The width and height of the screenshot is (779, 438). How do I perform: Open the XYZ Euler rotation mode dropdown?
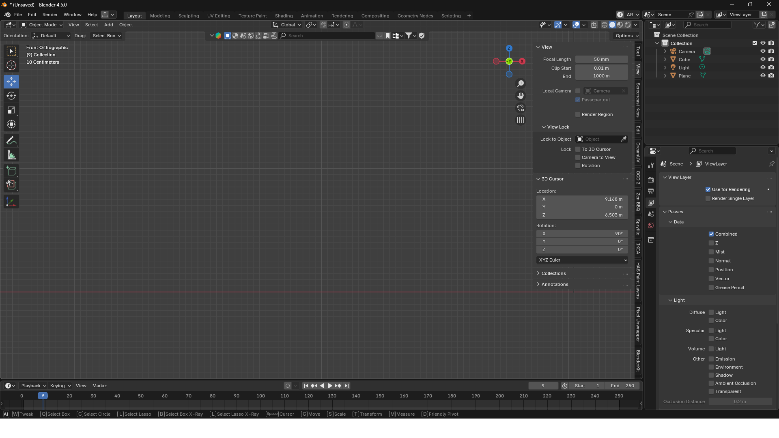point(582,260)
